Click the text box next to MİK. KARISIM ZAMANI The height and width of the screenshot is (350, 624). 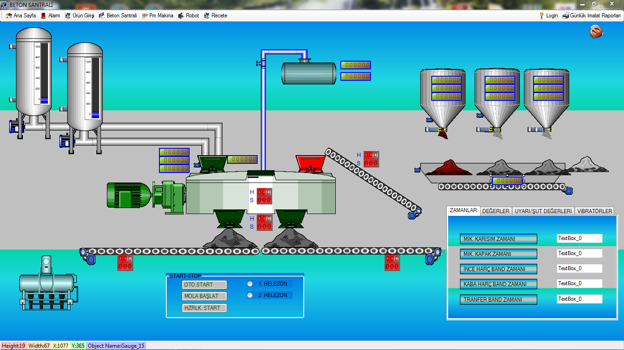pyautogui.click(x=580, y=238)
